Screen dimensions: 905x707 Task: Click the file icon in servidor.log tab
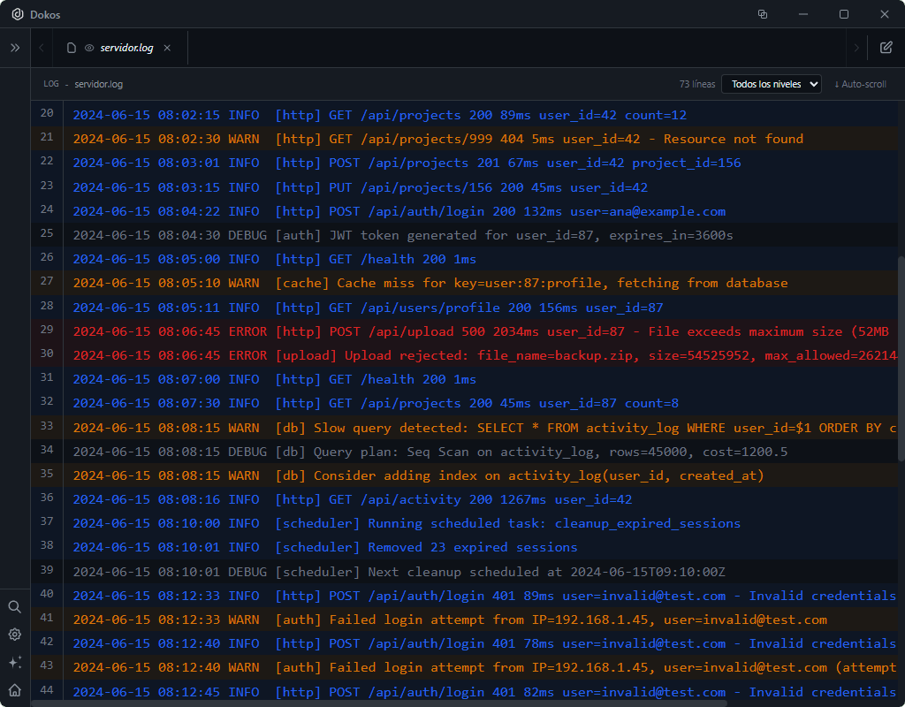(72, 48)
